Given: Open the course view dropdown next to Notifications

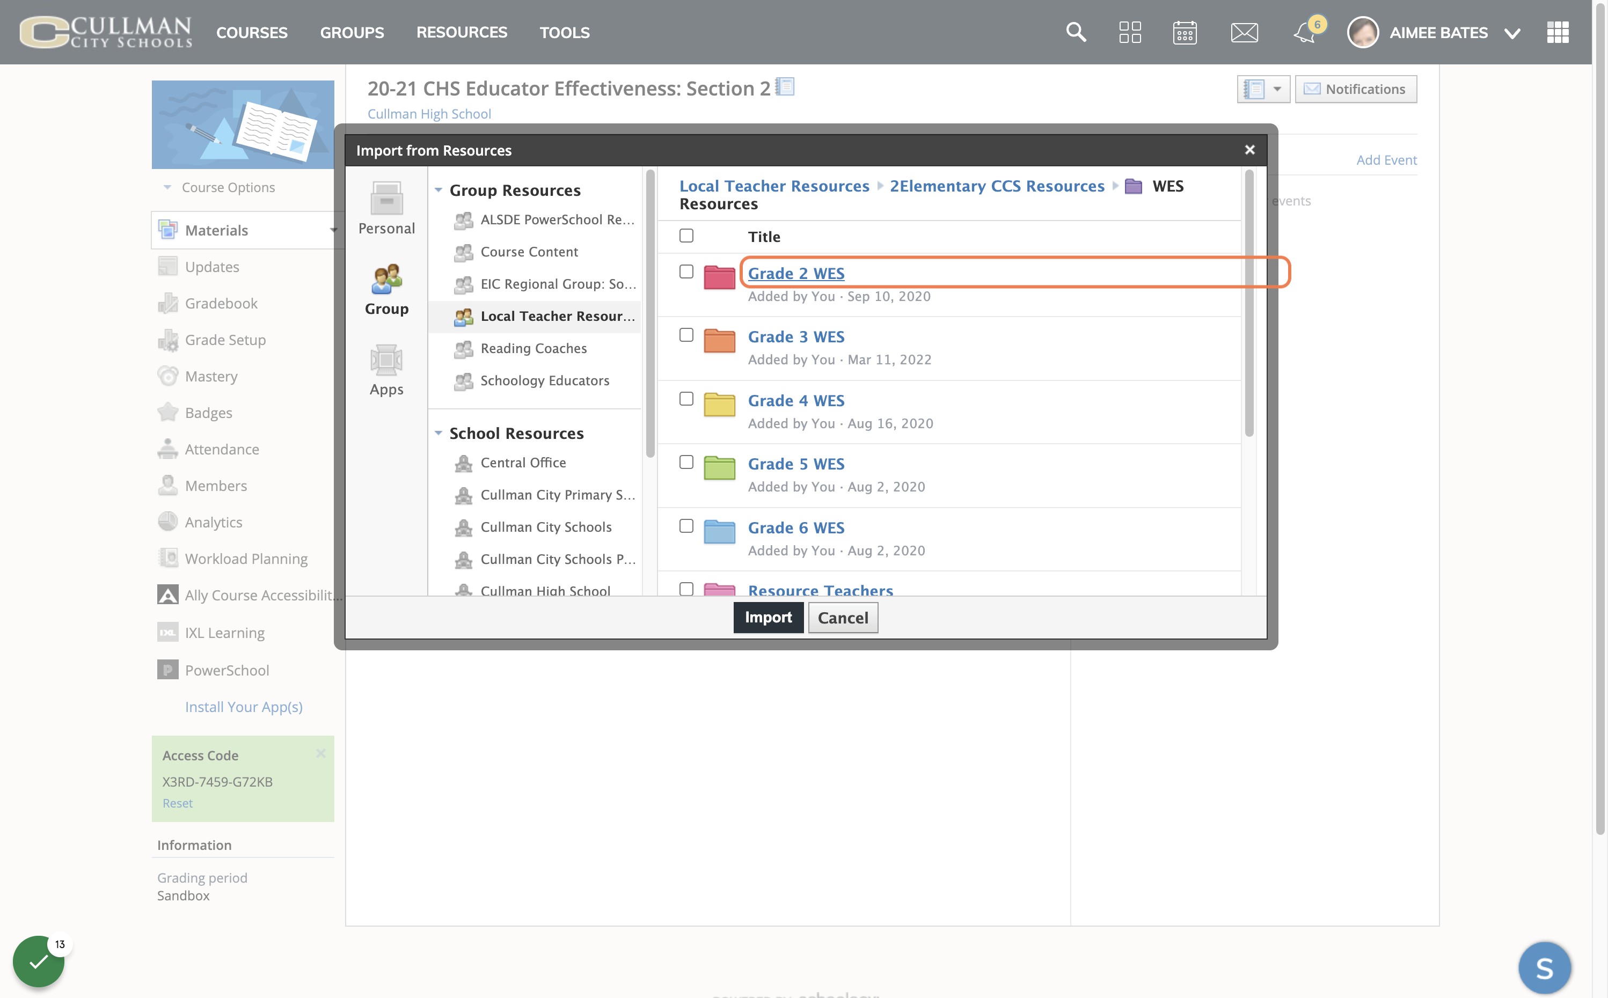Looking at the screenshot, I should [1263, 89].
